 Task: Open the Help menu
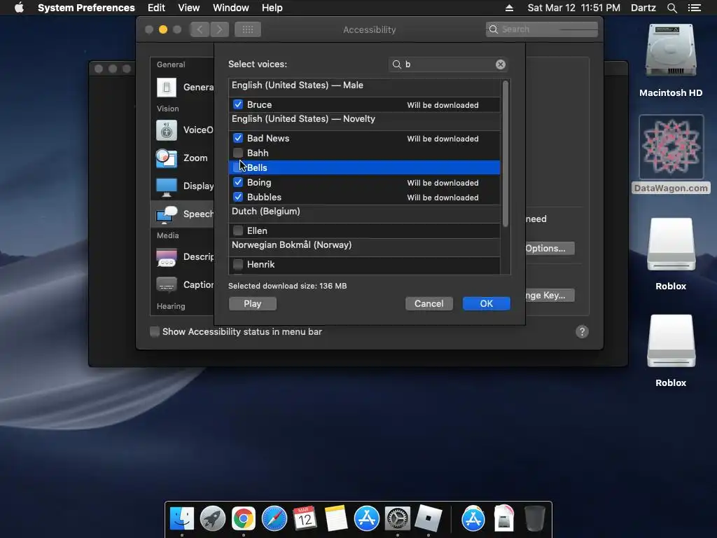pyautogui.click(x=272, y=8)
